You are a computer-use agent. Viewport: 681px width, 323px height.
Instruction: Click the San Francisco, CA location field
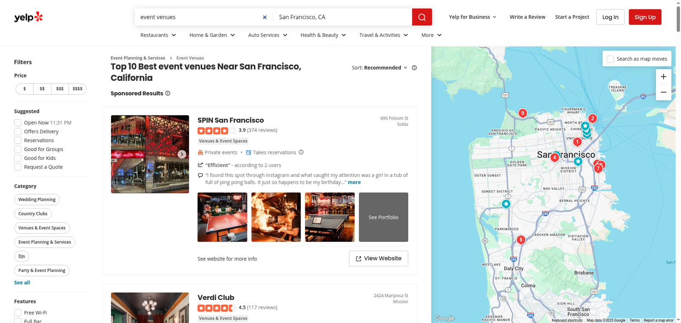click(x=343, y=17)
